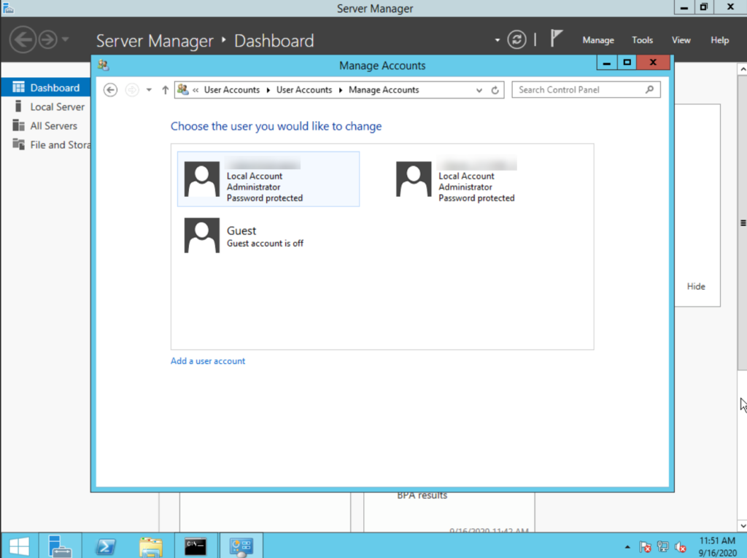Open the Tools menu
Viewport: 747px width, 558px height.
pyautogui.click(x=642, y=41)
